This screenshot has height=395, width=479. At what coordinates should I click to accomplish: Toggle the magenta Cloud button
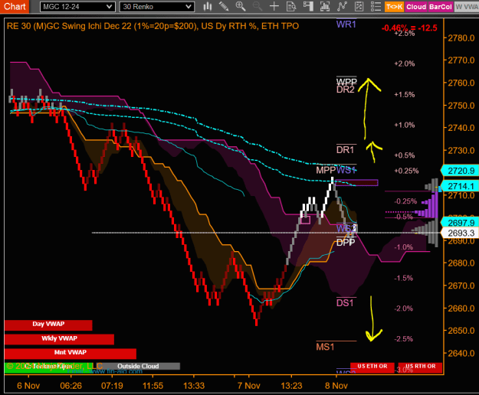point(416,7)
